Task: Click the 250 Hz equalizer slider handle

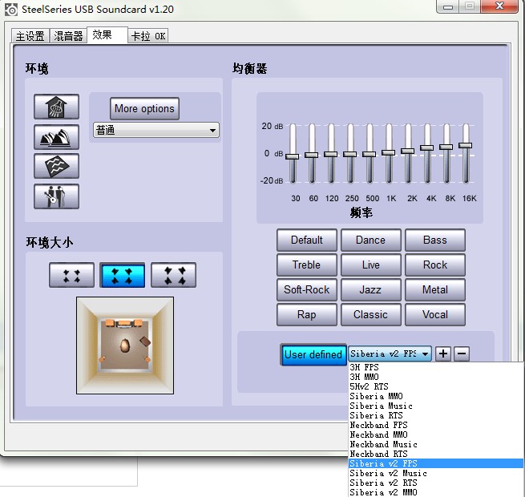Action: coord(350,154)
